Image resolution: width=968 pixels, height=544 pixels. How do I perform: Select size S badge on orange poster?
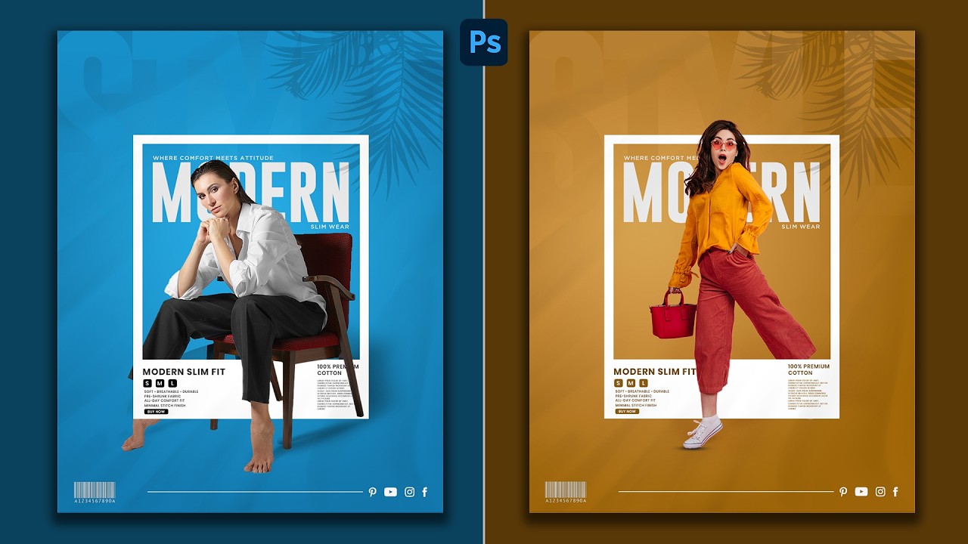[x=619, y=383]
